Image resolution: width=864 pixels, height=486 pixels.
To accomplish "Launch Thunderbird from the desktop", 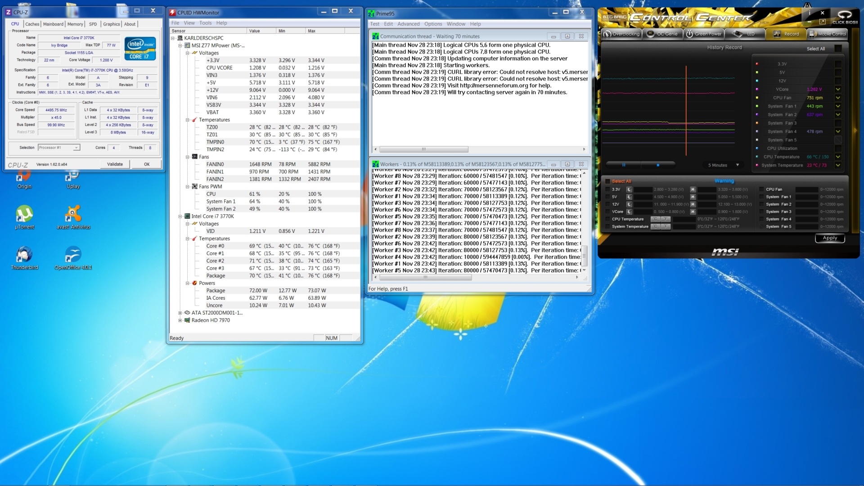I will coord(24,258).
